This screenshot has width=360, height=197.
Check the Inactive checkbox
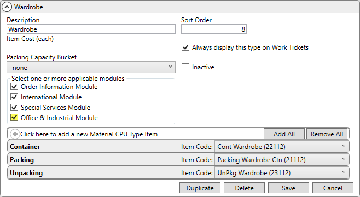[185, 67]
